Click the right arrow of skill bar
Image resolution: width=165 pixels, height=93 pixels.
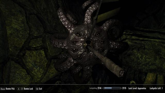(x=121, y=88)
